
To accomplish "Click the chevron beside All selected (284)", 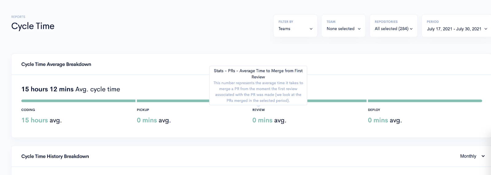I will coord(411,29).
